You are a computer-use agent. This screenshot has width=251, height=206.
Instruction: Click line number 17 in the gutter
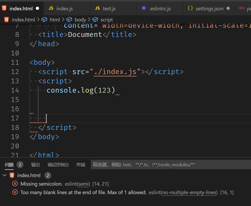[15, 118]
